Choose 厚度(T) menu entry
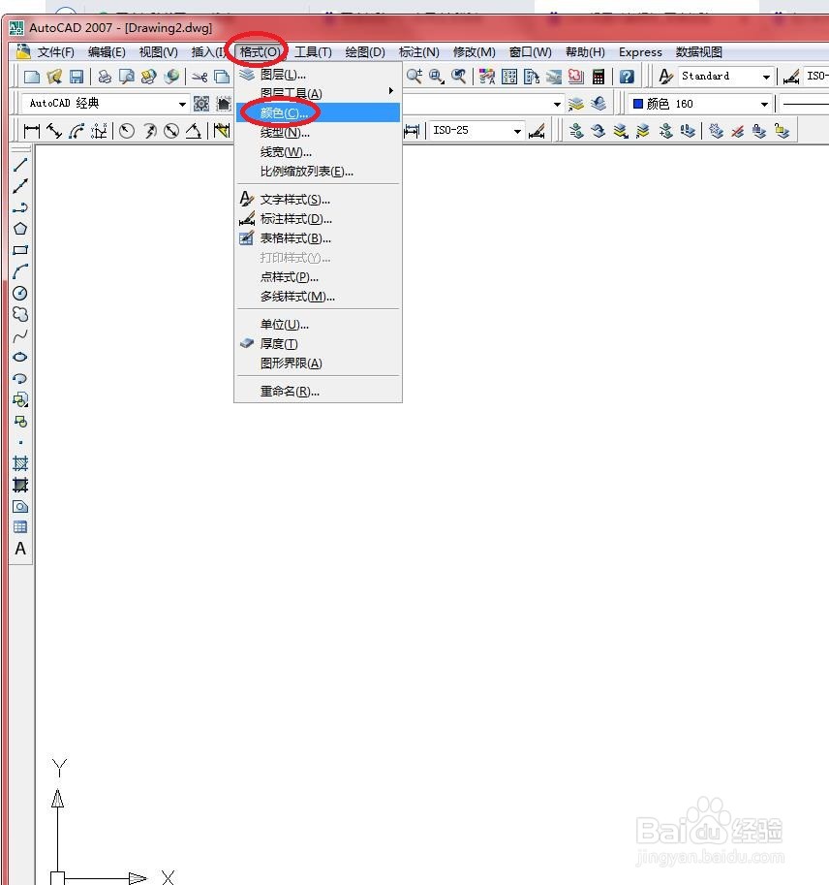The width and height of the screenshot is (829, 885). tap(319, 344)
